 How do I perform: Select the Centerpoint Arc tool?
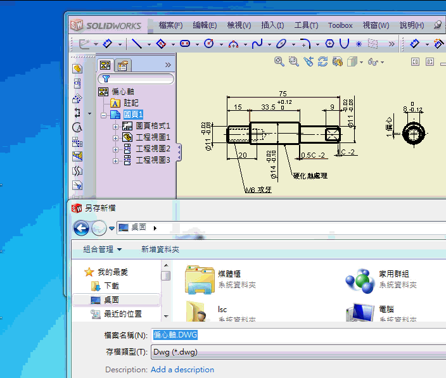(233, 44)
